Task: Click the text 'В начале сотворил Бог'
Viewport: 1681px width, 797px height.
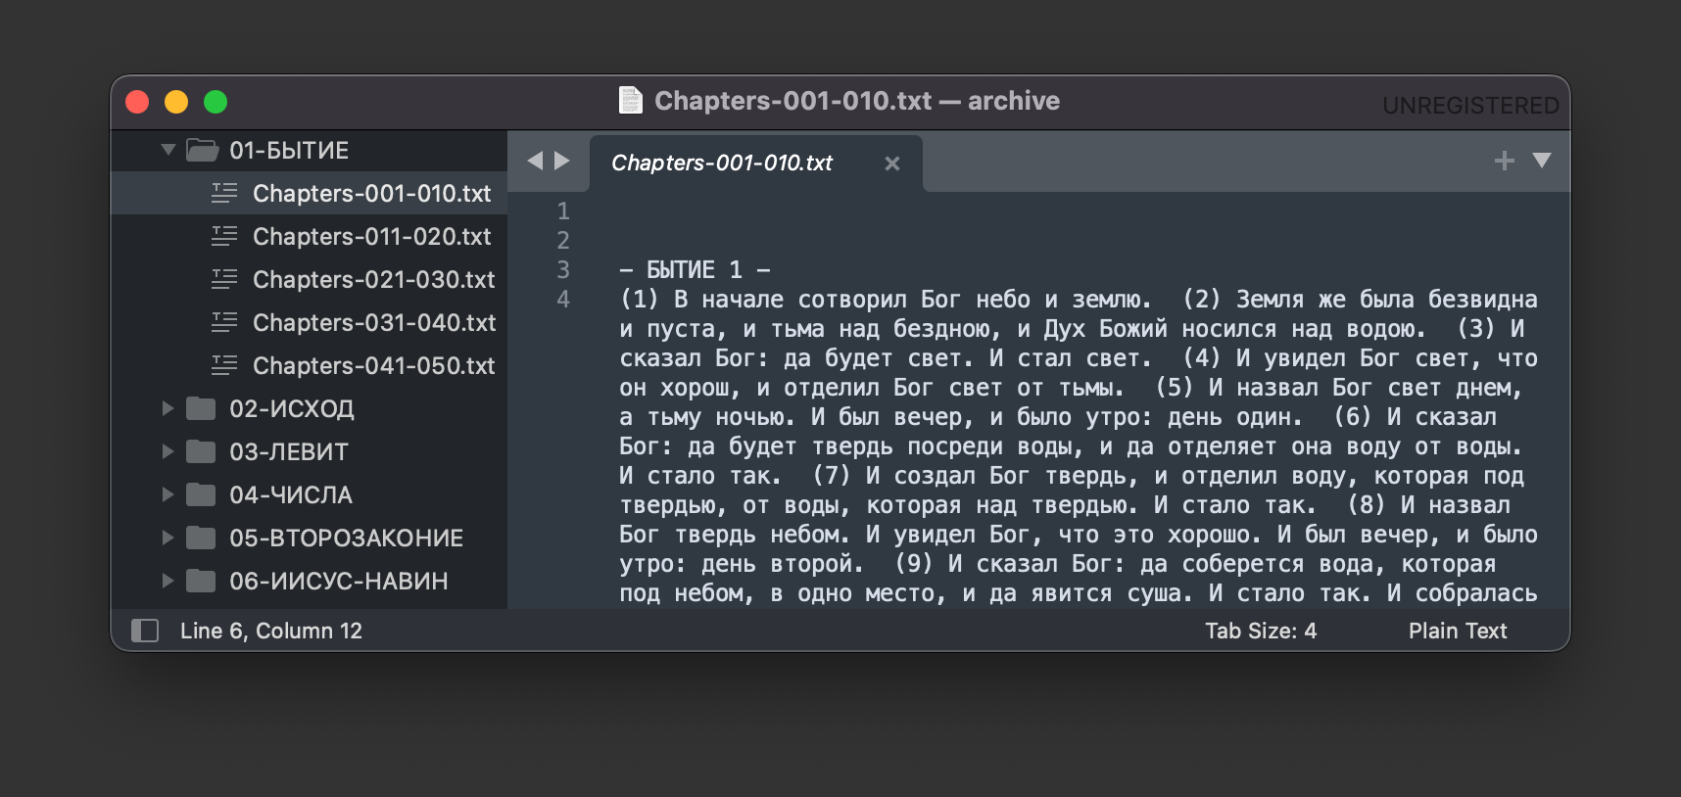Action: [817, 299]
